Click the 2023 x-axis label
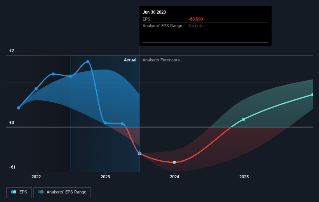This screenshot has height=202, width=319. [x=105, y=177]
